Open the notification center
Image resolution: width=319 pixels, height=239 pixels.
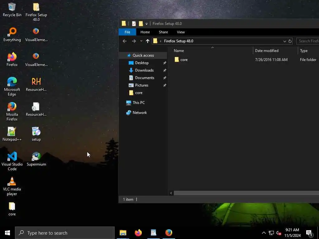pos(309,233)
